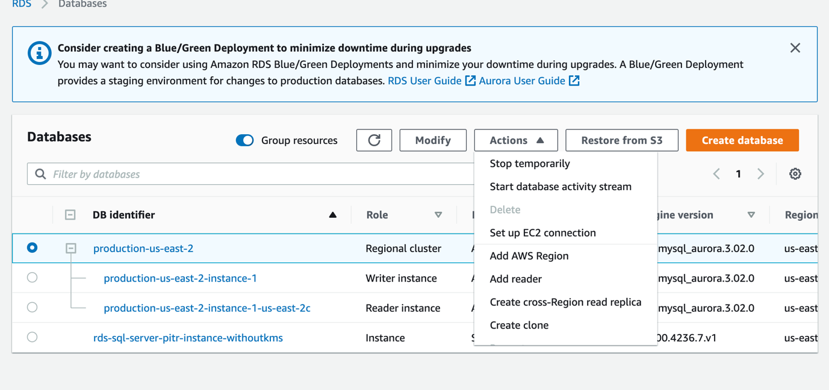Click the refresh databases icon button
This screenshot has height=390, width=829.
374,140
